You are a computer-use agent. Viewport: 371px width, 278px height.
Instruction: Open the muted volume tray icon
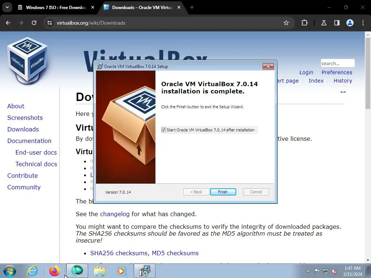click(x=334, y=271)
